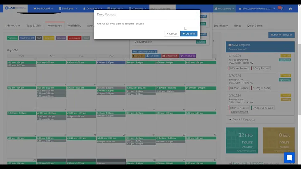
Task: Cancel the 6/2/2020 request
Action: pyautogui.click(x=239, y=88)
